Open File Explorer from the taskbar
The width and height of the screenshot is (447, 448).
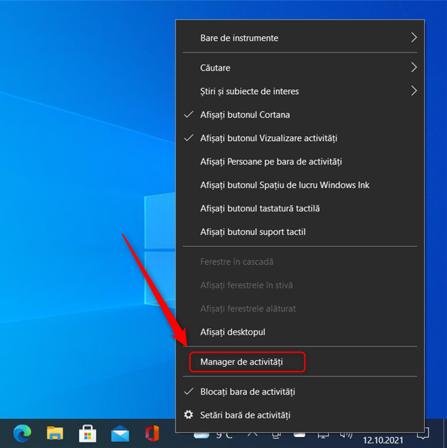point(55,433)
